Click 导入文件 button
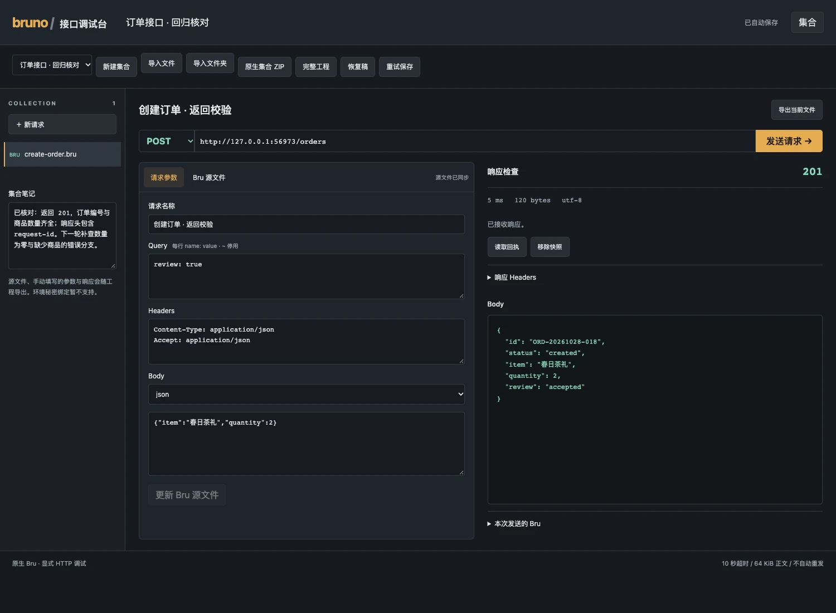Screen dimensions: 836x613 [162, 64]
